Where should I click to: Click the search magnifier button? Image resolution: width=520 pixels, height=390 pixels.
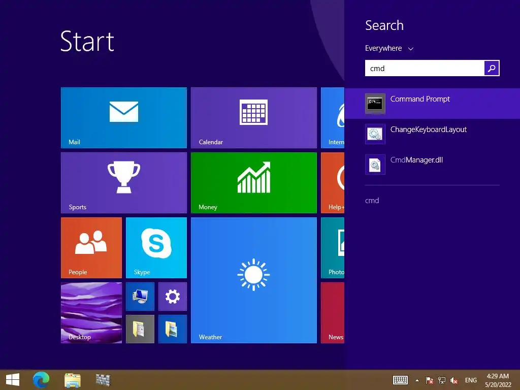pyautogui.click(x=492, y=69)
